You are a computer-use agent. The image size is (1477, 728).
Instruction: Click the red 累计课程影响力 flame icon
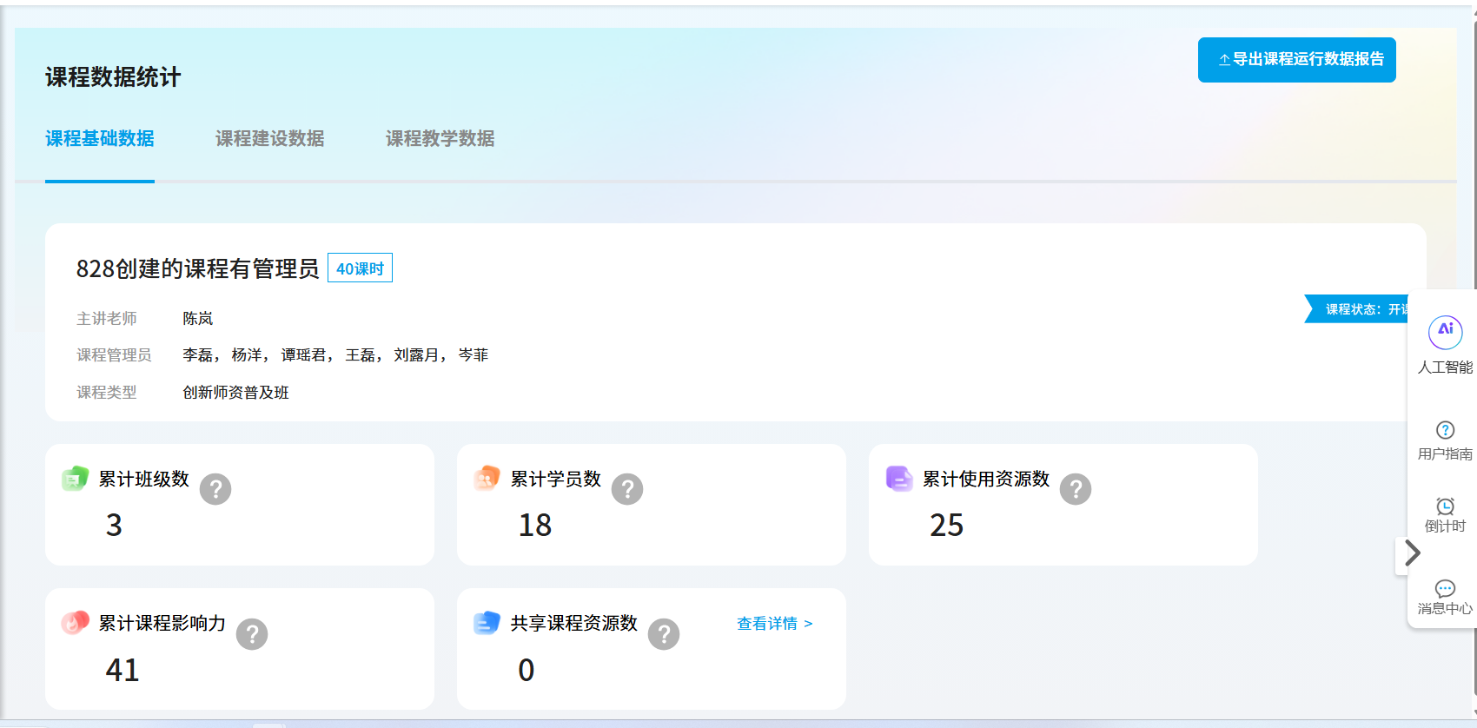[x=76, y=623]
